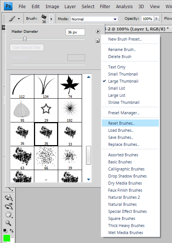The image size is (172, 243).
Task: Open Preset Manager from the menu
Action: point(123,113)
